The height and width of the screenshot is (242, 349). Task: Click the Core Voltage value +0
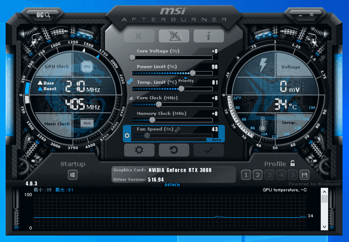pyautogui.click(x=215, y=51)
